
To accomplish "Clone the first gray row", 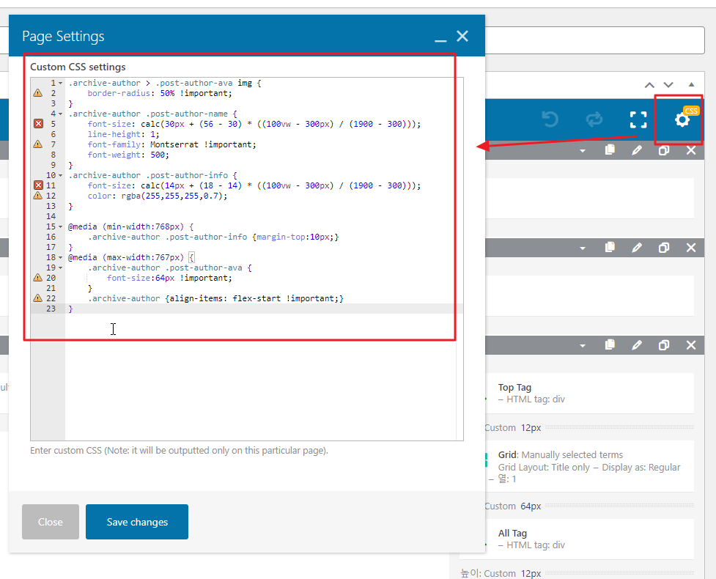I will 664,150.
